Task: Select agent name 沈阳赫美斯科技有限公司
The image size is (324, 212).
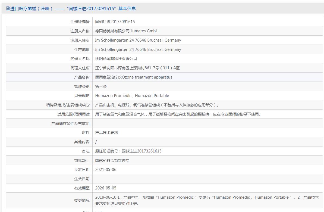Action: 116,59
